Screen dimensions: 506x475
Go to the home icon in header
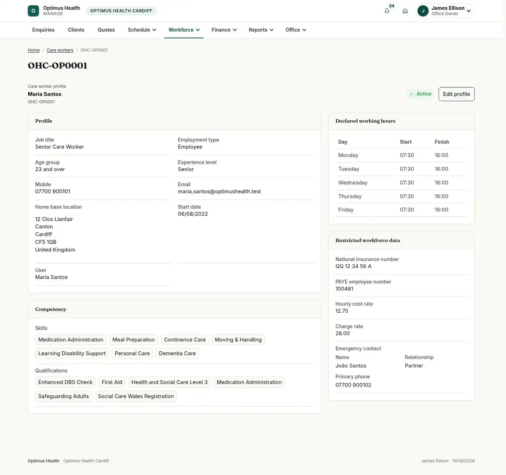coord(405,11)
